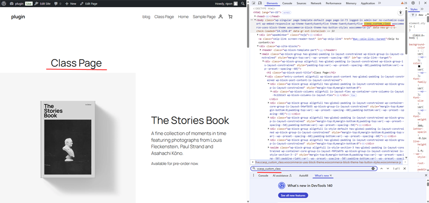Expand the header wp-block-template-part node
The height and width of the screenshot is (203, 429).
(260, 50)
